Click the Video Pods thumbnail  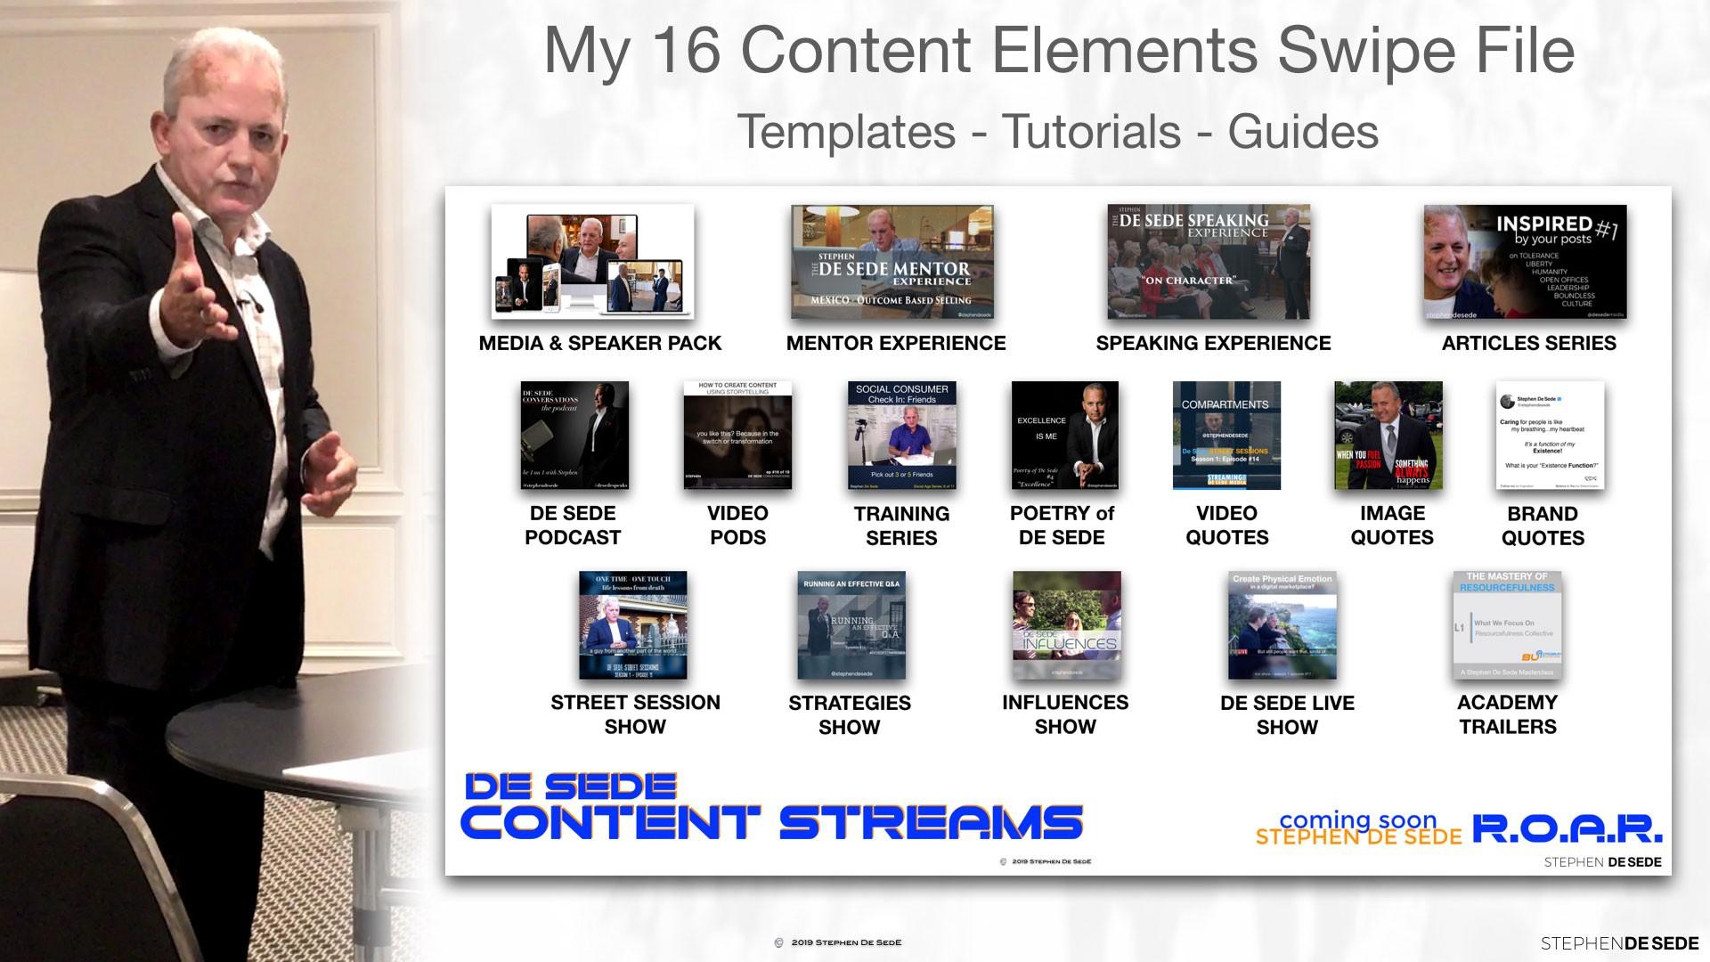[737, 436]
